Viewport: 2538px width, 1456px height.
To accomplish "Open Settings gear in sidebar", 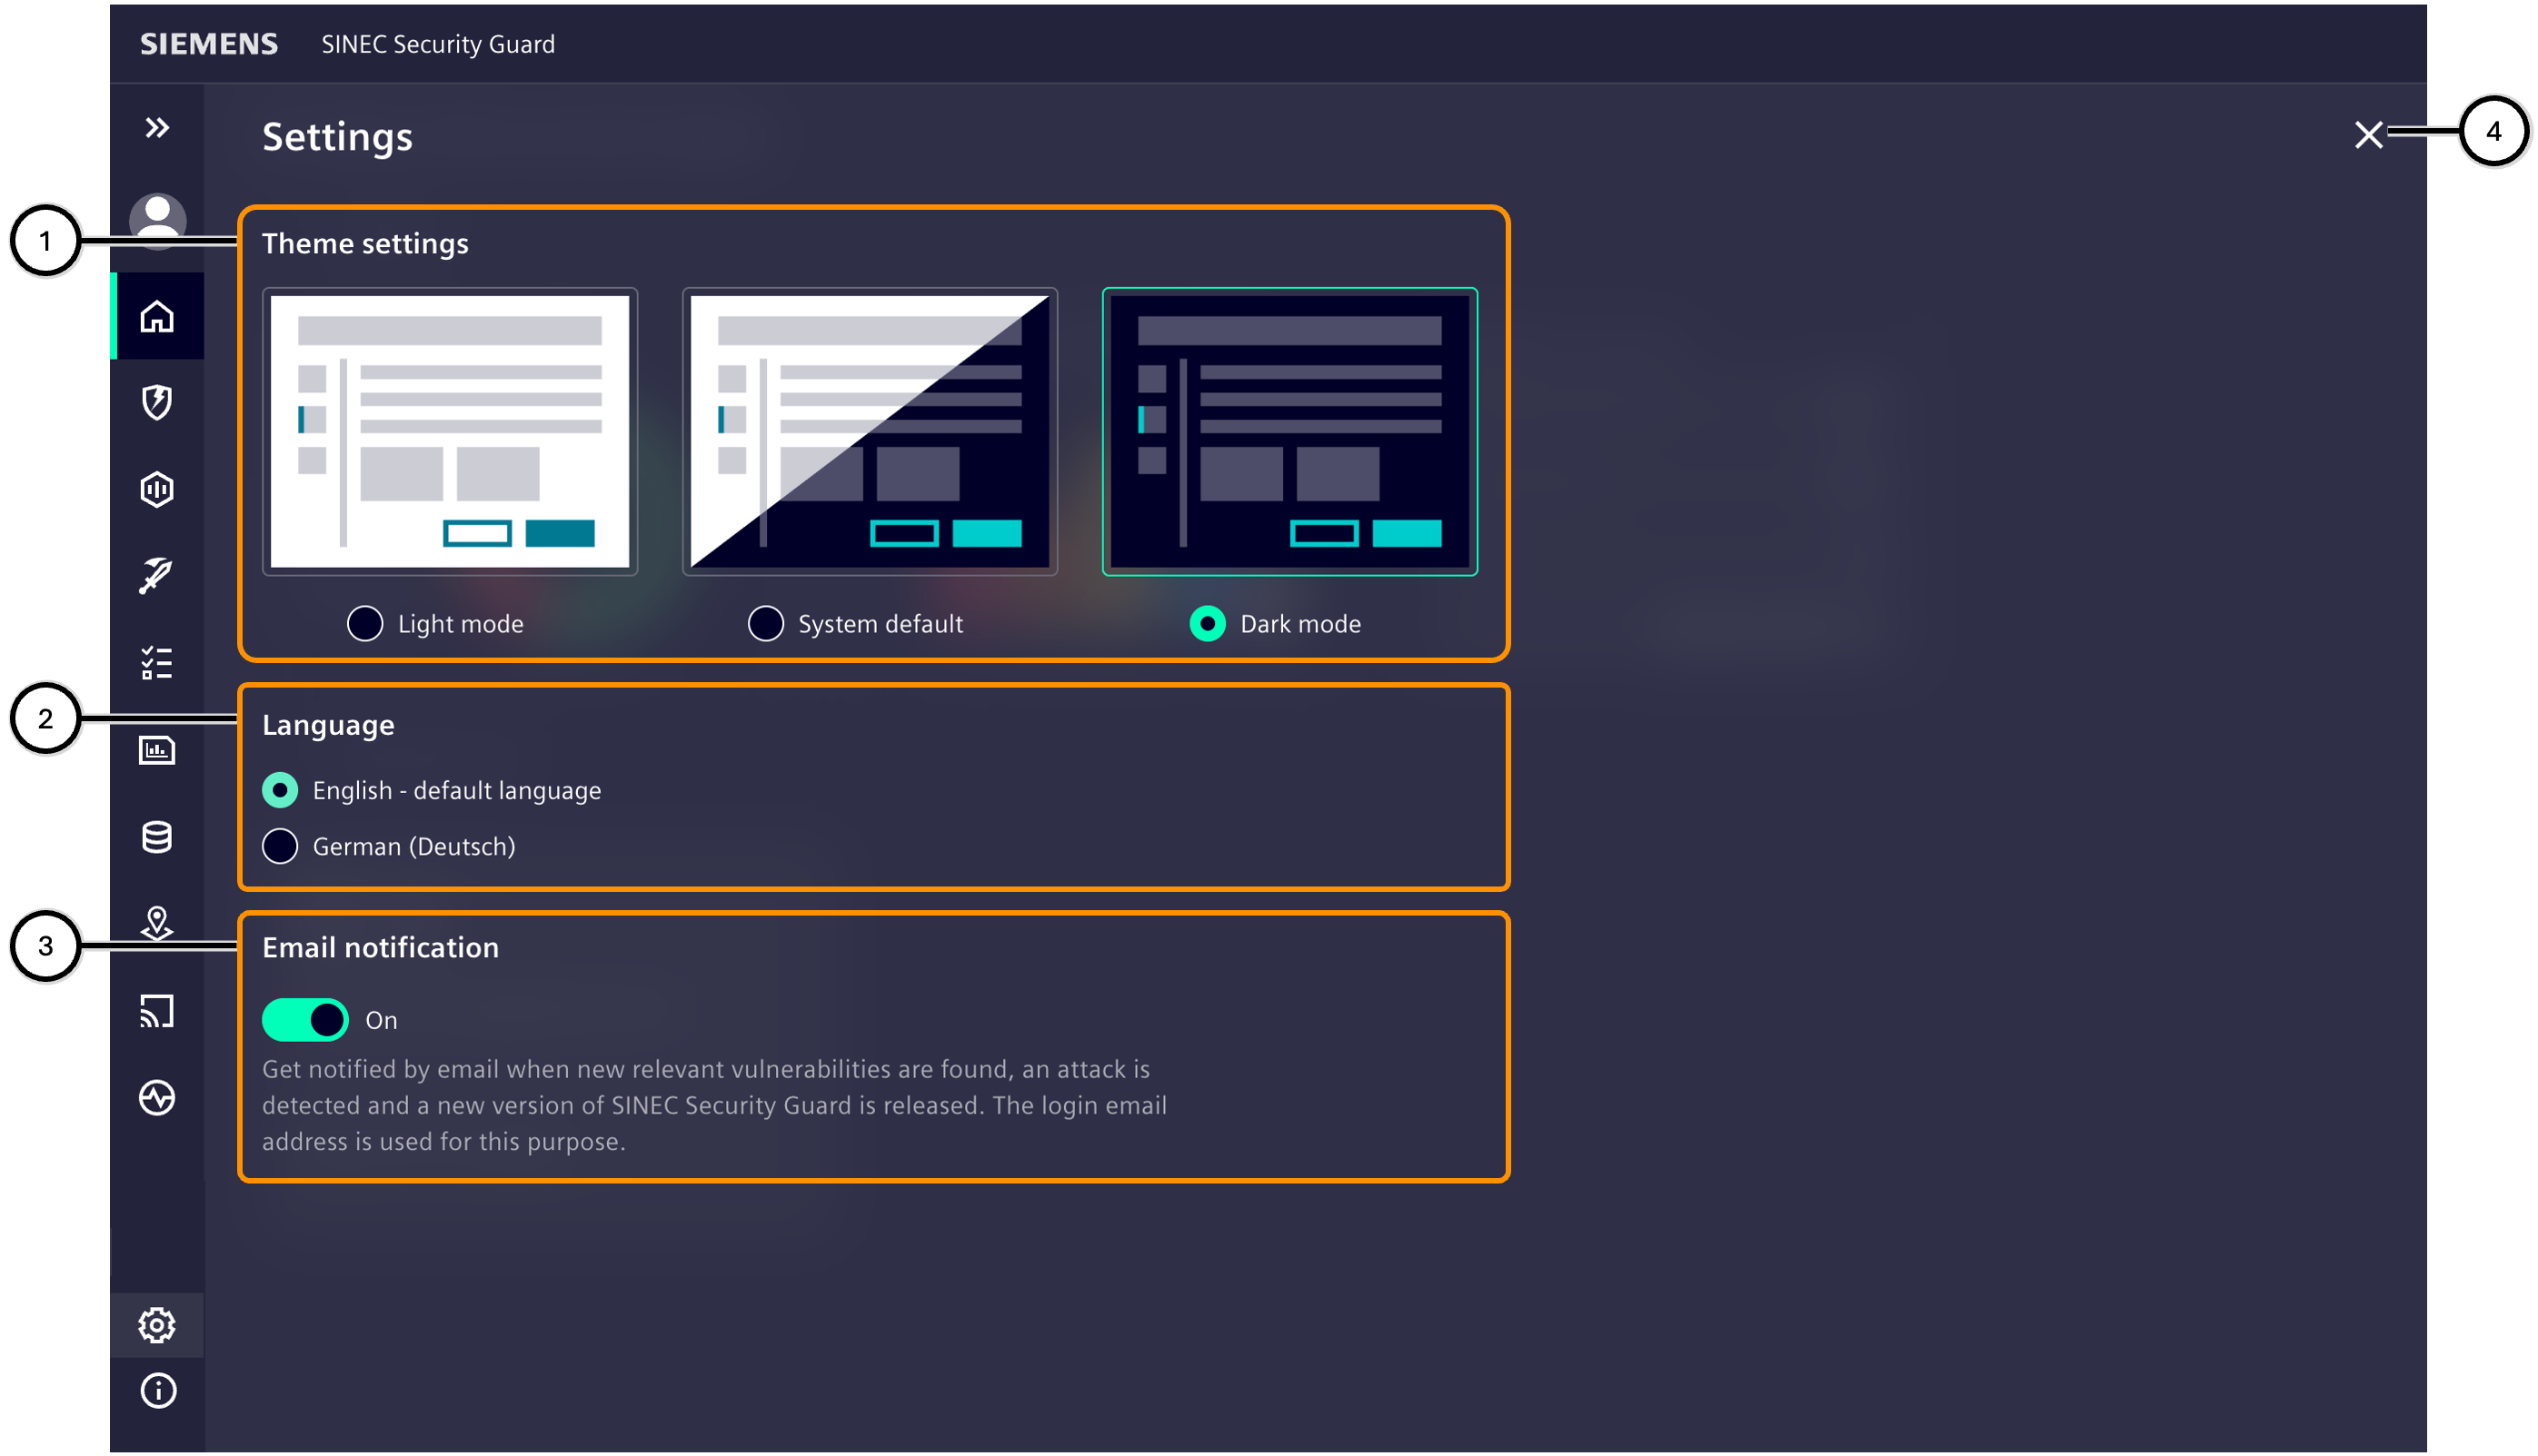I will pyautogui.click(x=157, y=1324).
